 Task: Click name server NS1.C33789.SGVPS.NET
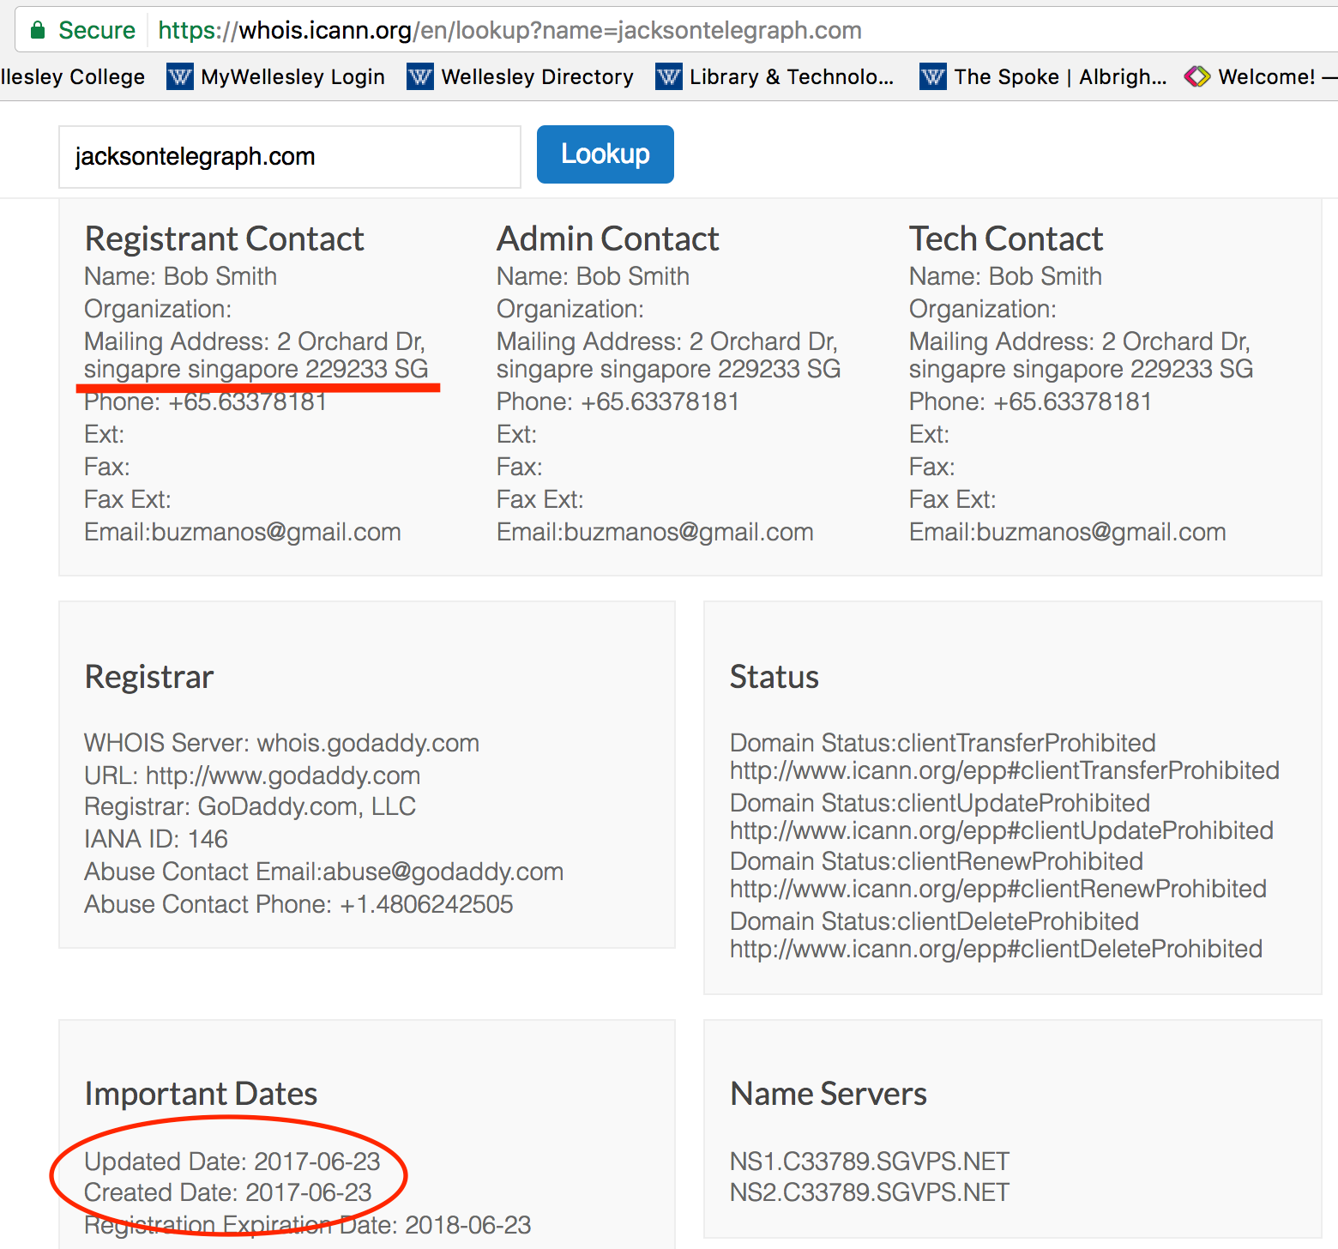[x=870, y=1162]
